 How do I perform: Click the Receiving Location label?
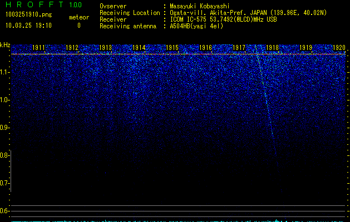[130, 13]
